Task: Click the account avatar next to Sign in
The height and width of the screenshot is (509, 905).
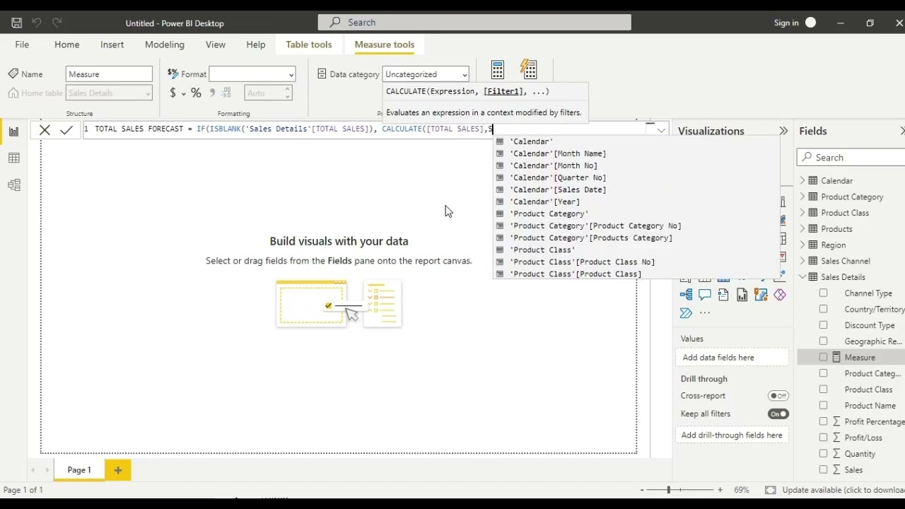Action: click(811, 23)
